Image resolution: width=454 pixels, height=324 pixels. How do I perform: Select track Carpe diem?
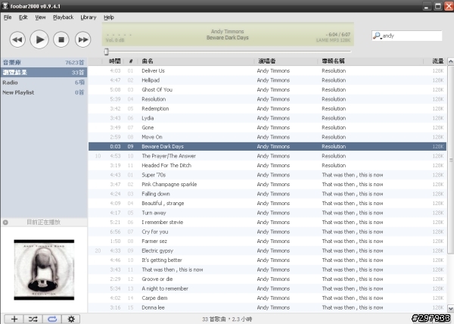(267, 298)
